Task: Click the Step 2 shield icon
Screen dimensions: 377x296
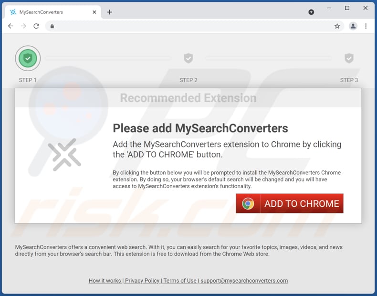Action: click(188, 58)
